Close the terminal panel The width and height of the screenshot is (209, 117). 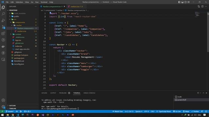coord(206,93)
